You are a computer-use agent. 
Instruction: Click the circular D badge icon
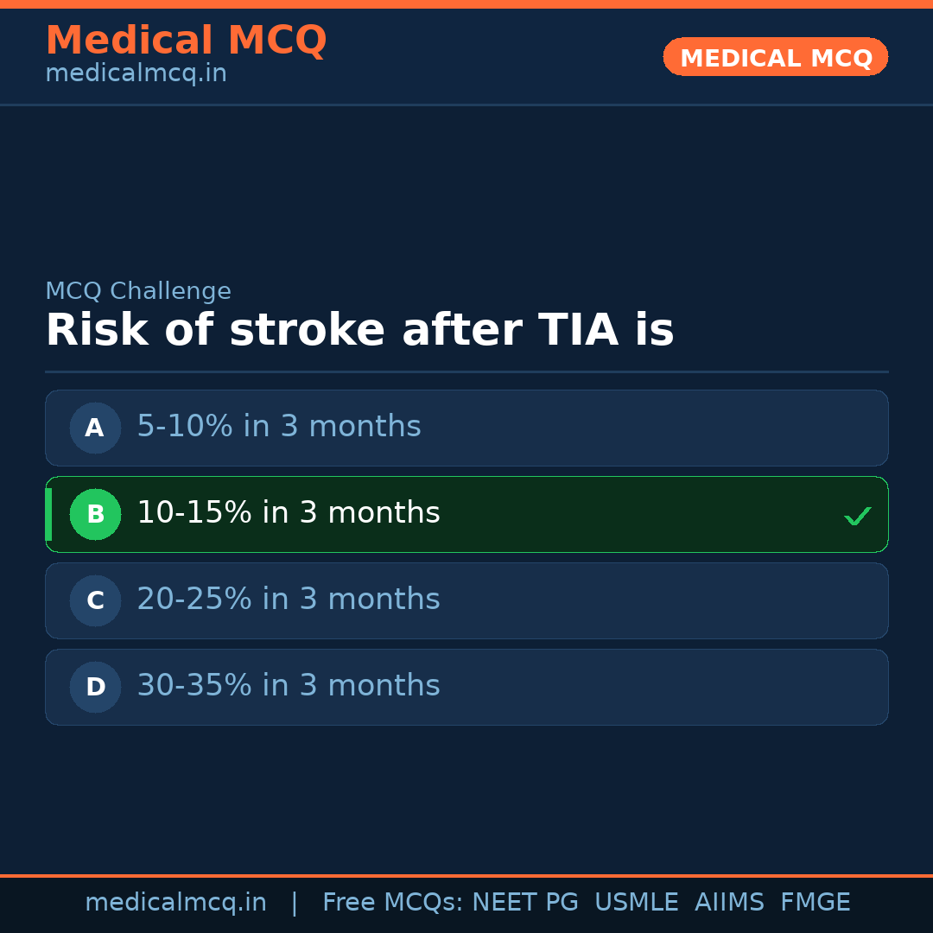click(x=95, y=687)
